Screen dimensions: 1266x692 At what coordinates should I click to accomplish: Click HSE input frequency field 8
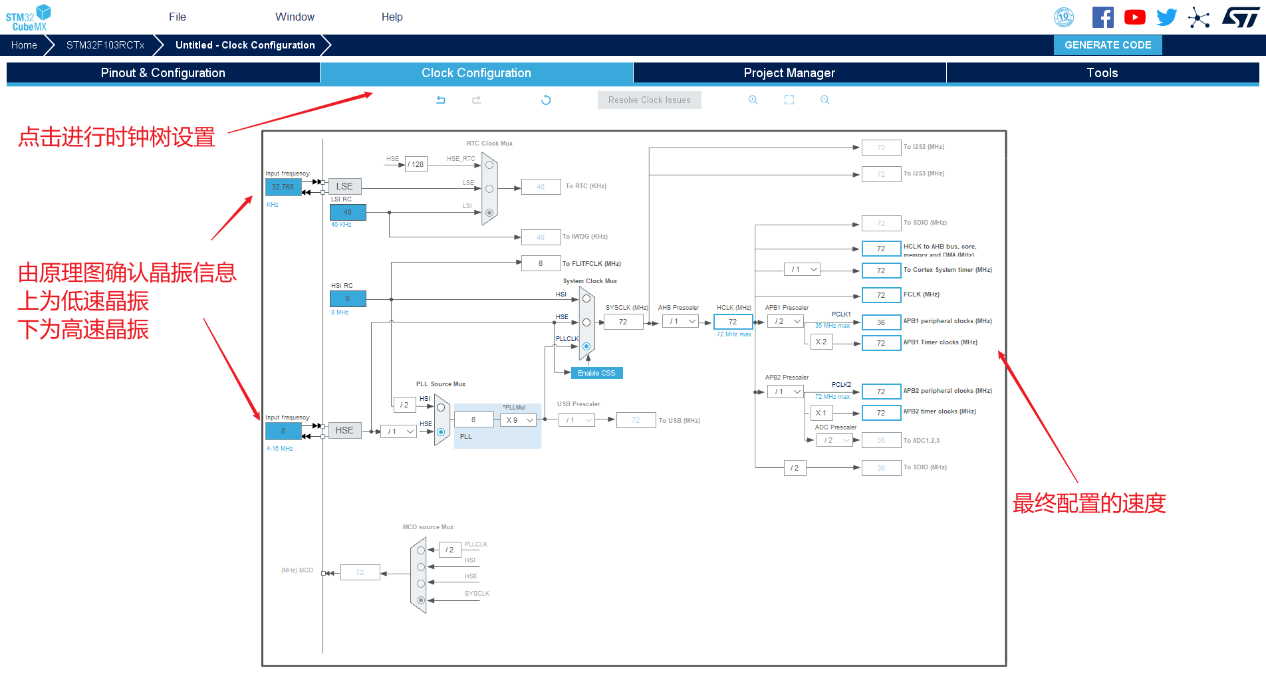coord(283,431)
